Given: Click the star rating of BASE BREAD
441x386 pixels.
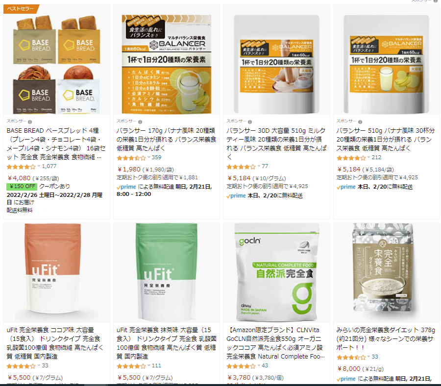Looking at the screenshot, I should click(x=22, y=167).
